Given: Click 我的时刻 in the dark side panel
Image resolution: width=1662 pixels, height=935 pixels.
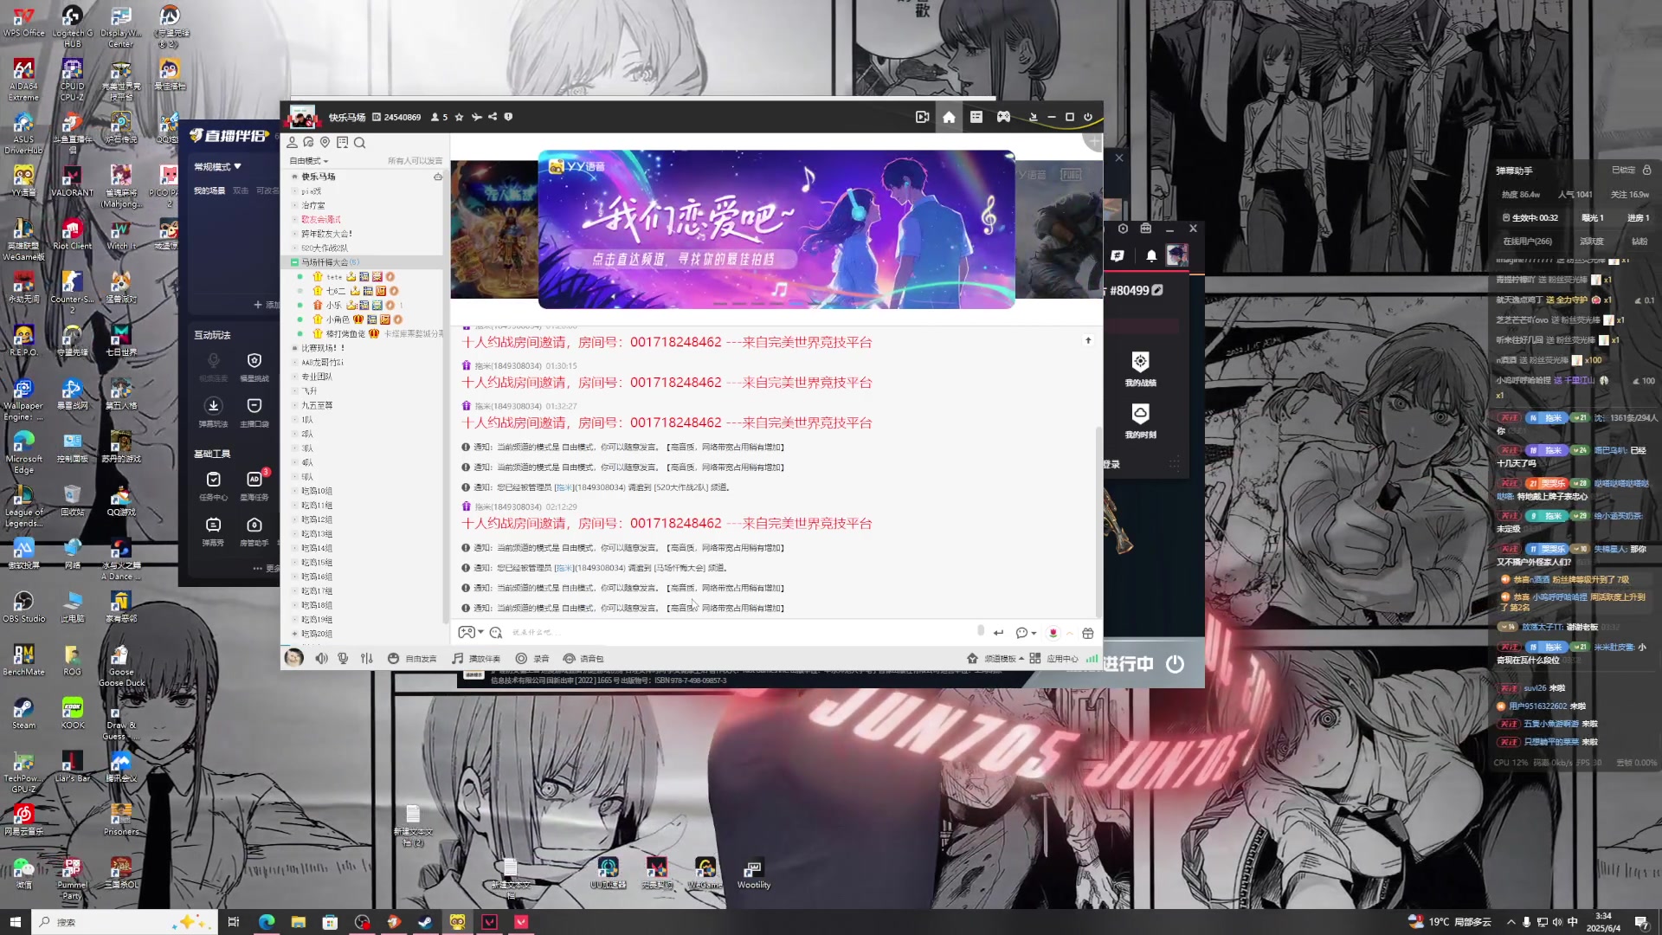Looking at the screenshot, I should tap(1140, 422).
